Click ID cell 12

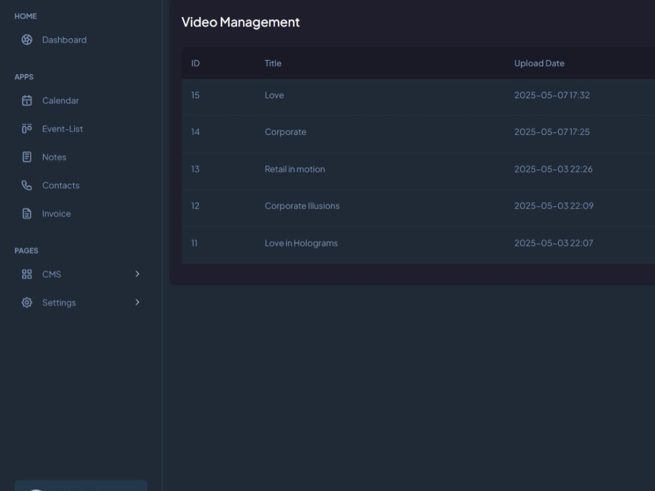click(195, 206)
